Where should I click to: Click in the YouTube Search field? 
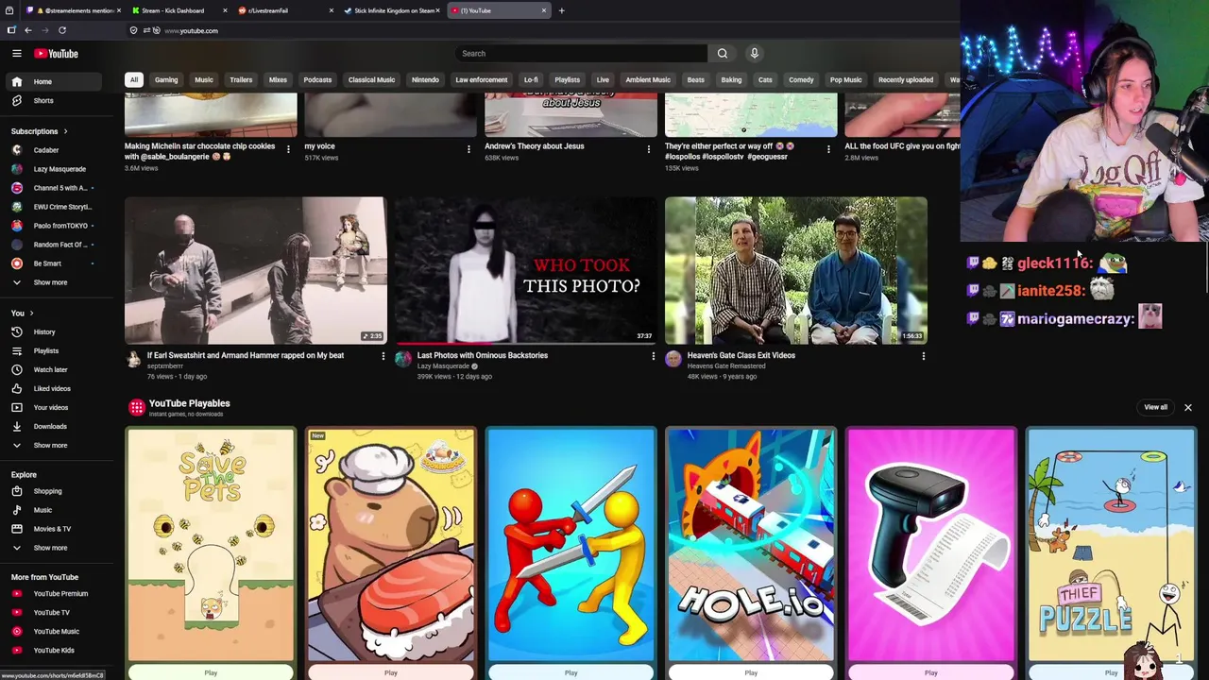581,54
